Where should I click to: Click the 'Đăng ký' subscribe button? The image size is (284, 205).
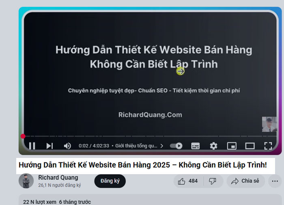coord(110,181)
